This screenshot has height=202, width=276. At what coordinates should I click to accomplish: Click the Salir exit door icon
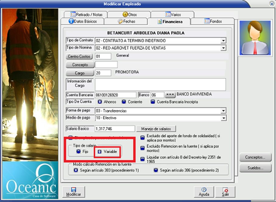tap(225, 190)
